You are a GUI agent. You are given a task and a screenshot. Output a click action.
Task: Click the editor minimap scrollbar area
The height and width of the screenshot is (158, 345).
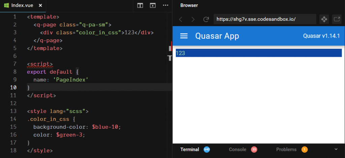tap(170, 84)
